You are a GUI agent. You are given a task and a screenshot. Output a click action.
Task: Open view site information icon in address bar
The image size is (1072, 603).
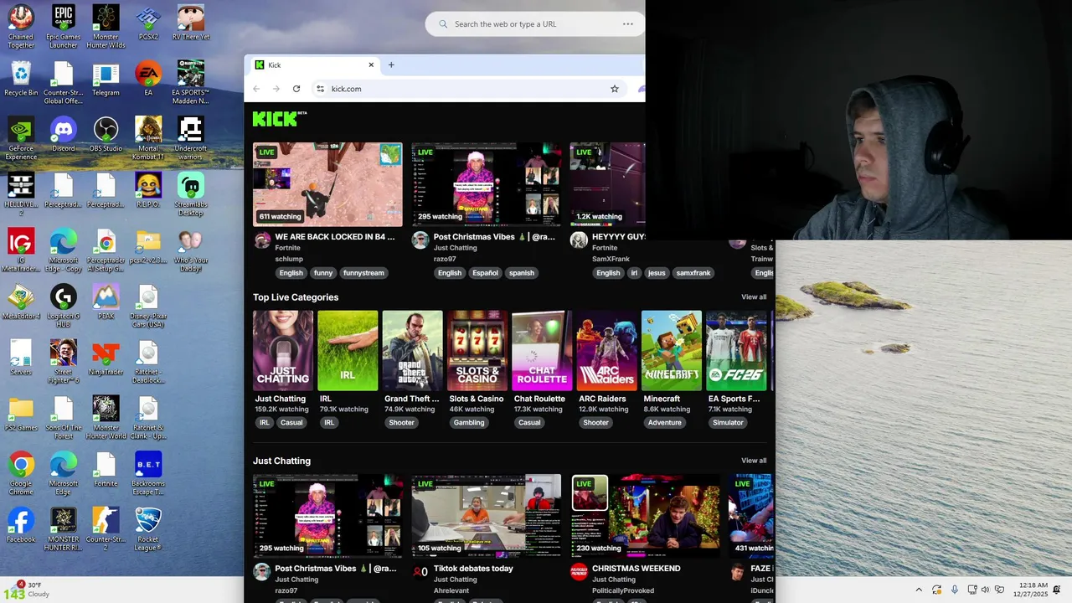point(320,89)
